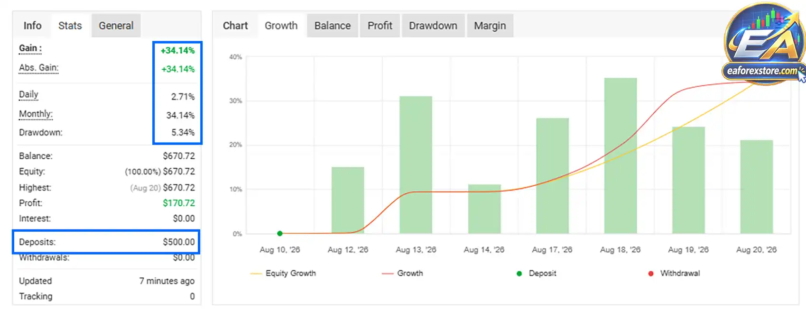Click the Monthly label link
Viewport: 806px width, 310px height.
click(36, 114)
